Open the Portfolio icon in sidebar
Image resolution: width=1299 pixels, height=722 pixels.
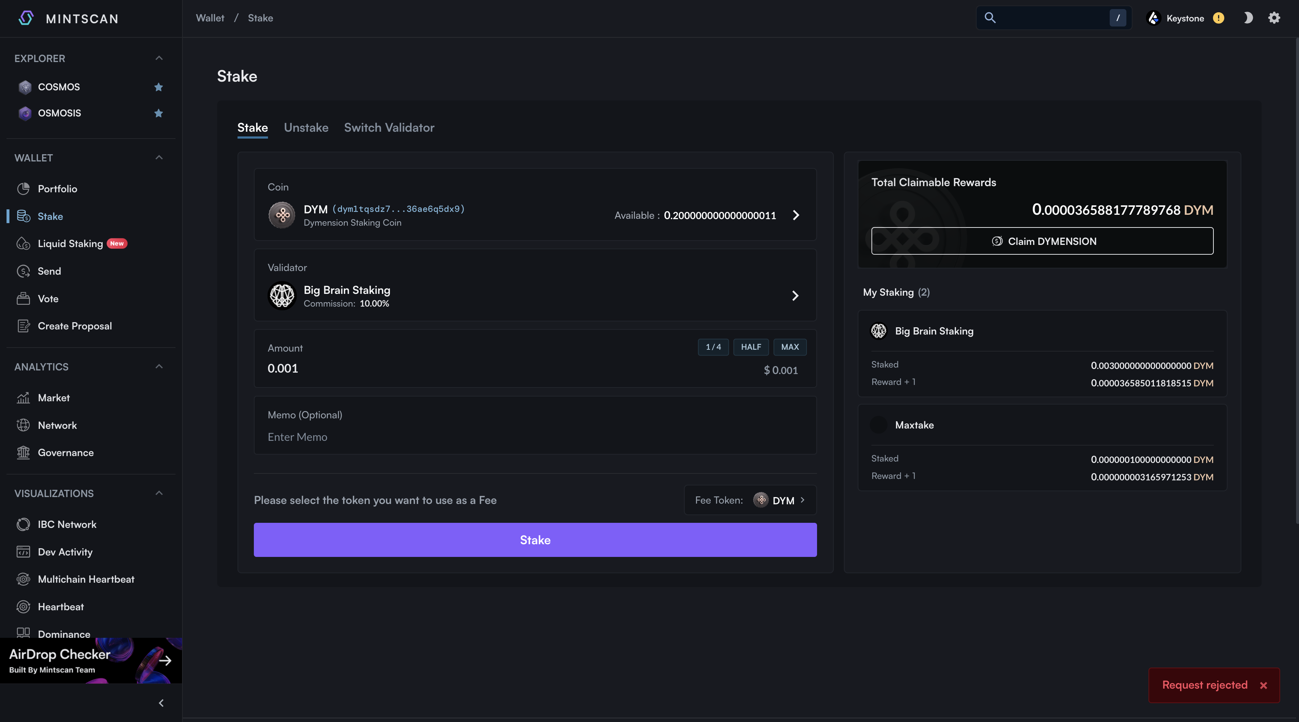[x=23, y=189]
